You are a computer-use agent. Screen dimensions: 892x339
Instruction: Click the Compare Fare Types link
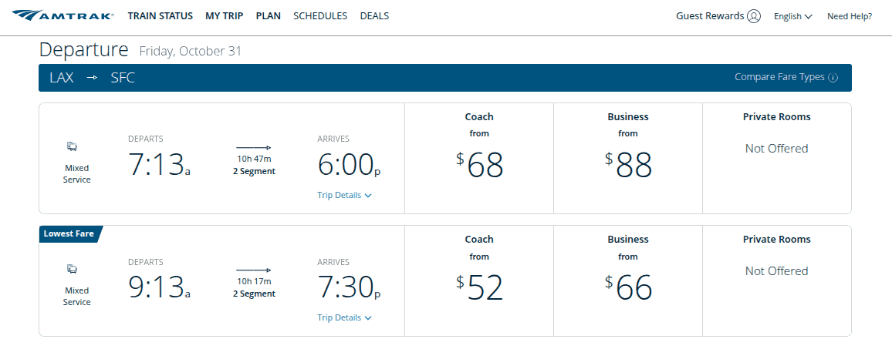tap(779, 77)
